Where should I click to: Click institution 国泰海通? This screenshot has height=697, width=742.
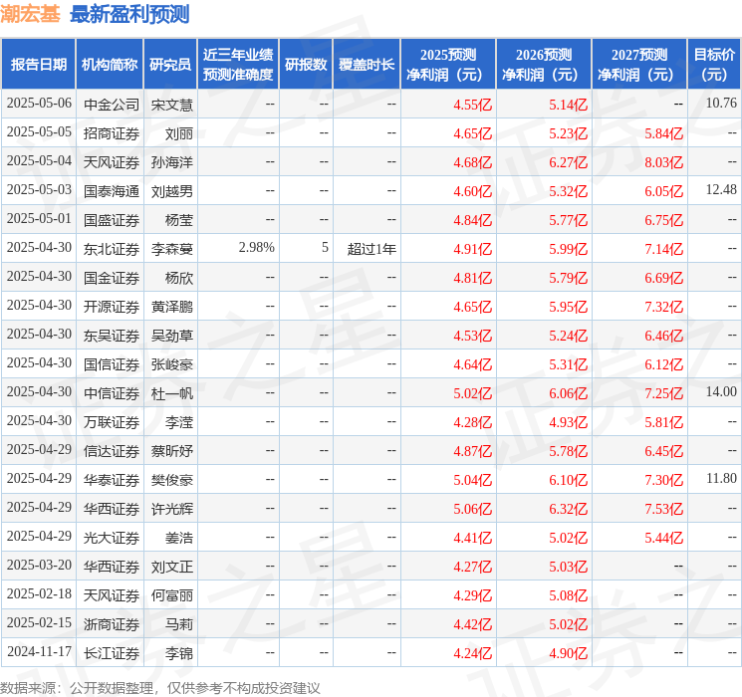[112, 191]
